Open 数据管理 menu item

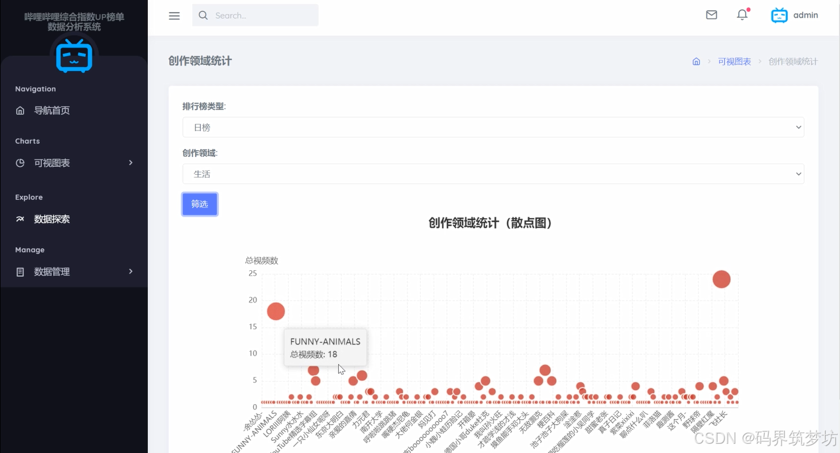point(52,271)
